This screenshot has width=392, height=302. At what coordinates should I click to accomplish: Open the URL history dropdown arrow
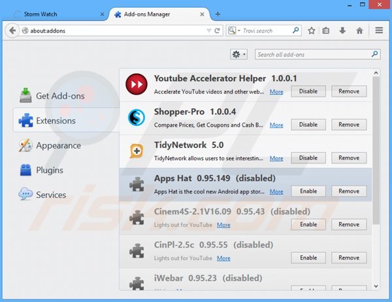coord(209,31)
